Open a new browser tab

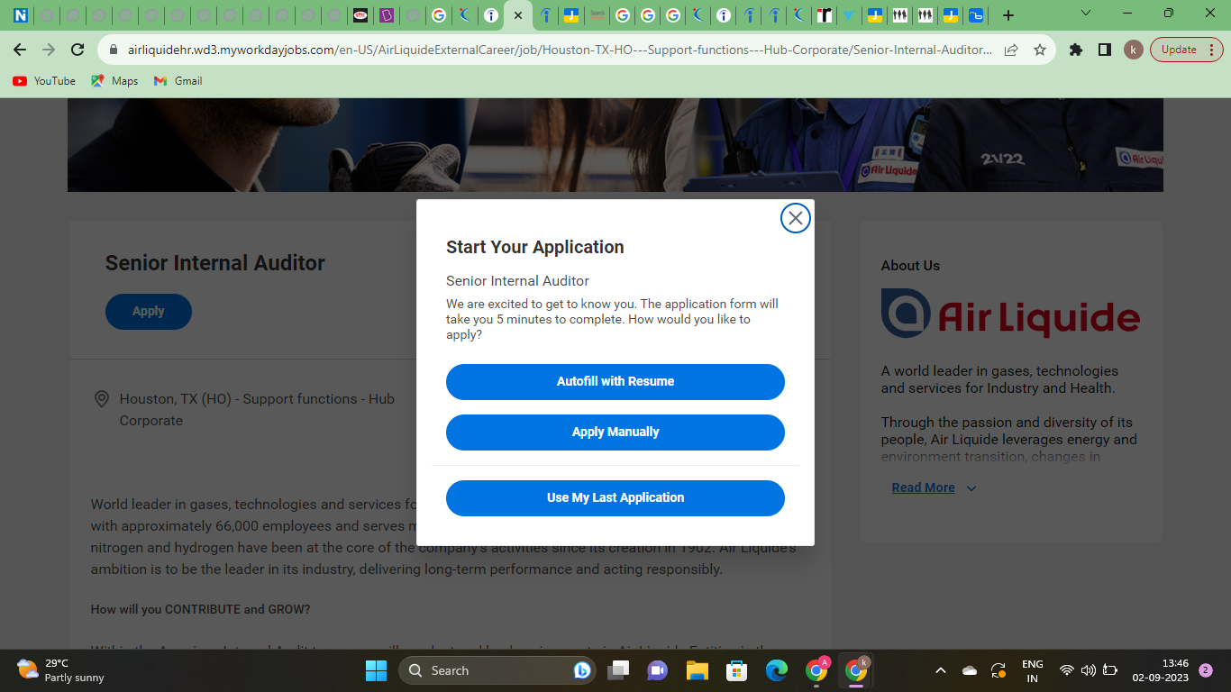point(1008,15)
